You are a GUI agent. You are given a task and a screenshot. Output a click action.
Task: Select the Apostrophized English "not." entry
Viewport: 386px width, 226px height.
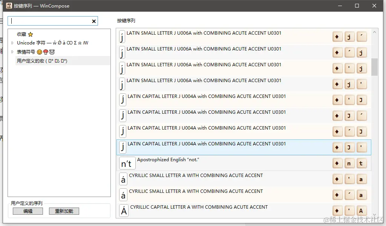coord(244,163)
